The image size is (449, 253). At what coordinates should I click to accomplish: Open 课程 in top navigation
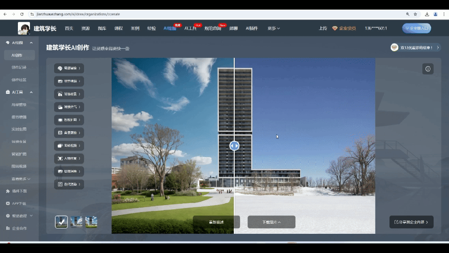pos(119,28)
